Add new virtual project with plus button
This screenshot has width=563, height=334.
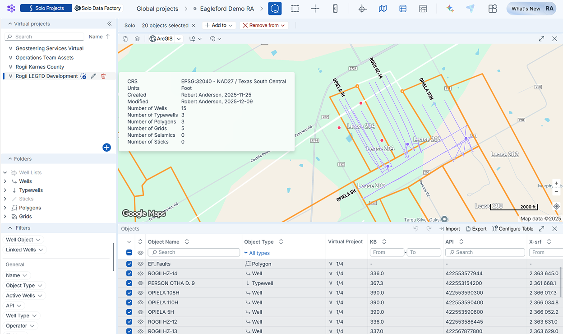click(106, 147)
